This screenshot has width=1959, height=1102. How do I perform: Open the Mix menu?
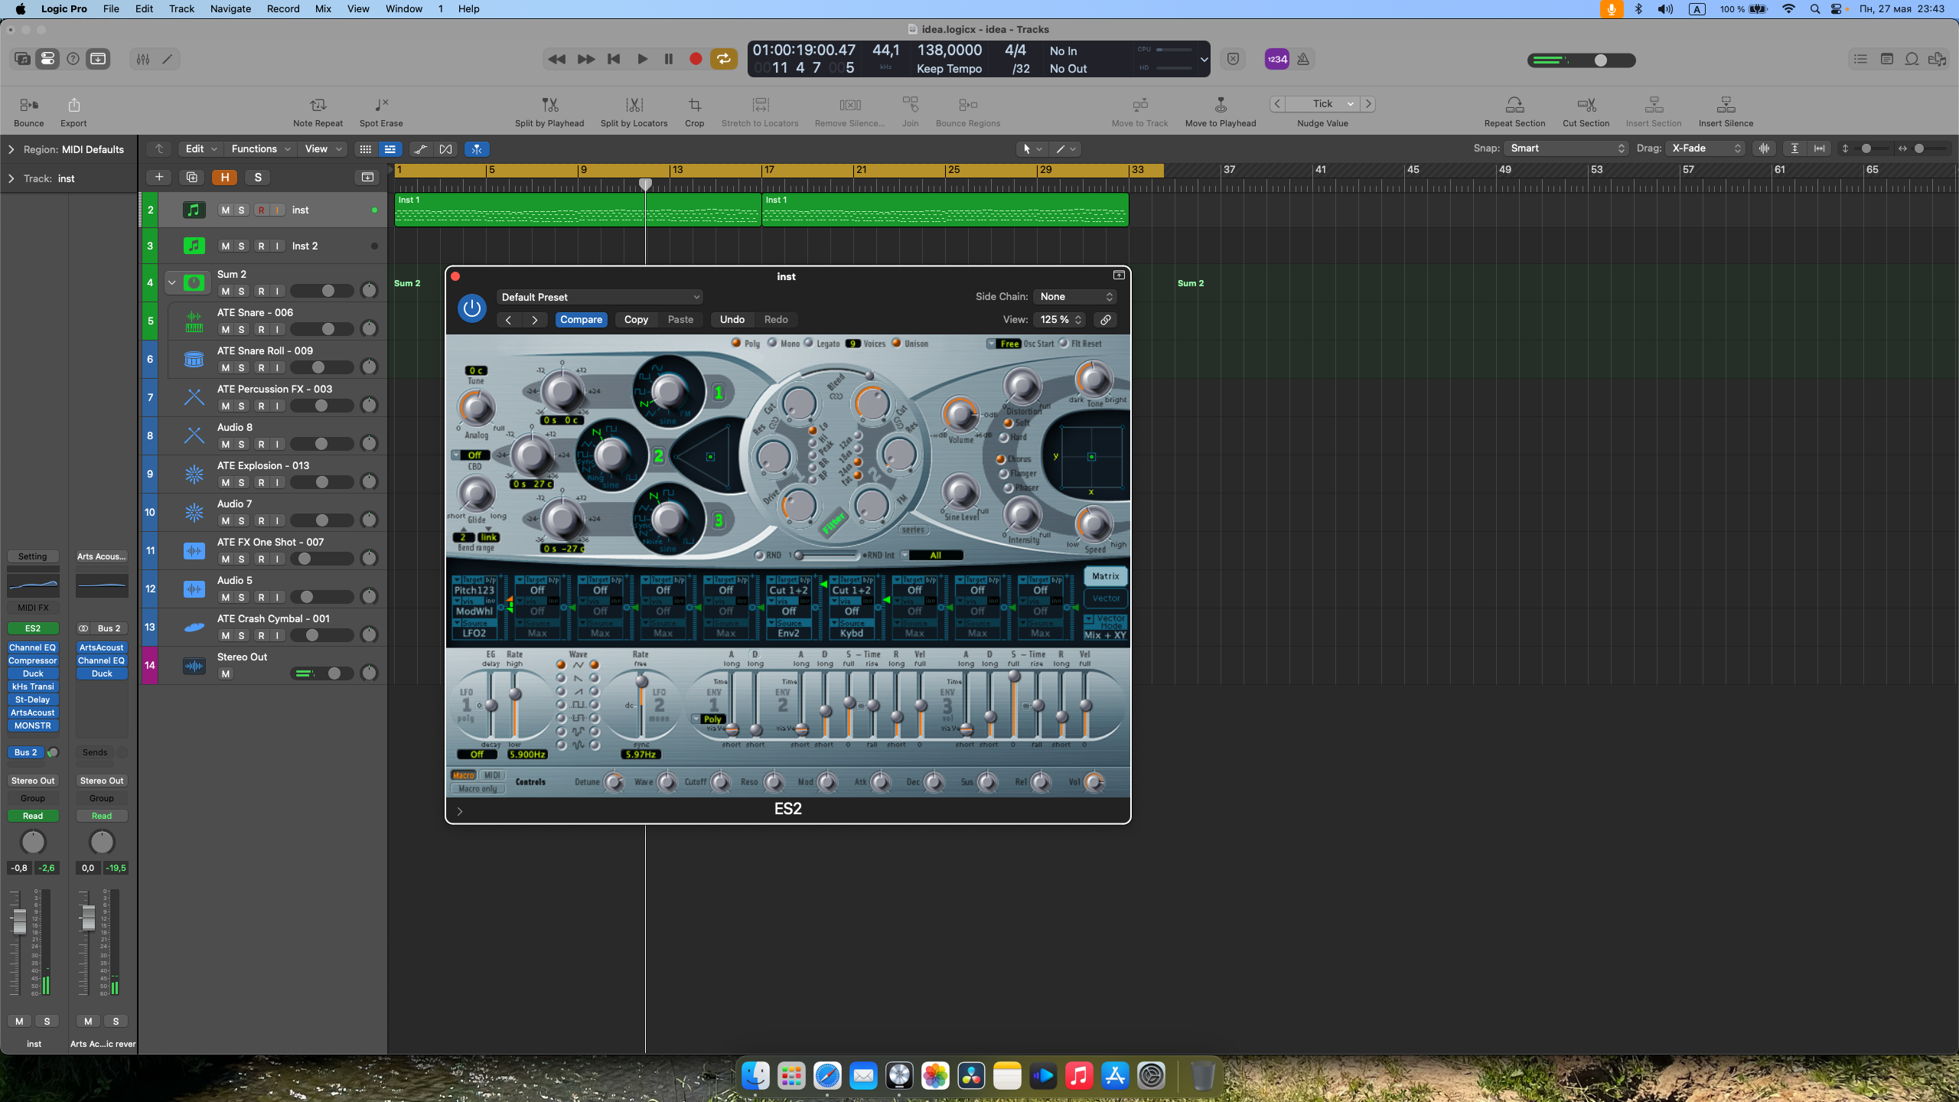click(x=323, y=9)
